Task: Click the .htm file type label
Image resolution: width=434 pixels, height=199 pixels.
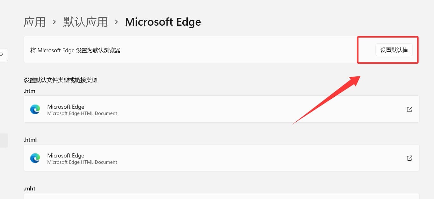Action: (x=29, y=91)
